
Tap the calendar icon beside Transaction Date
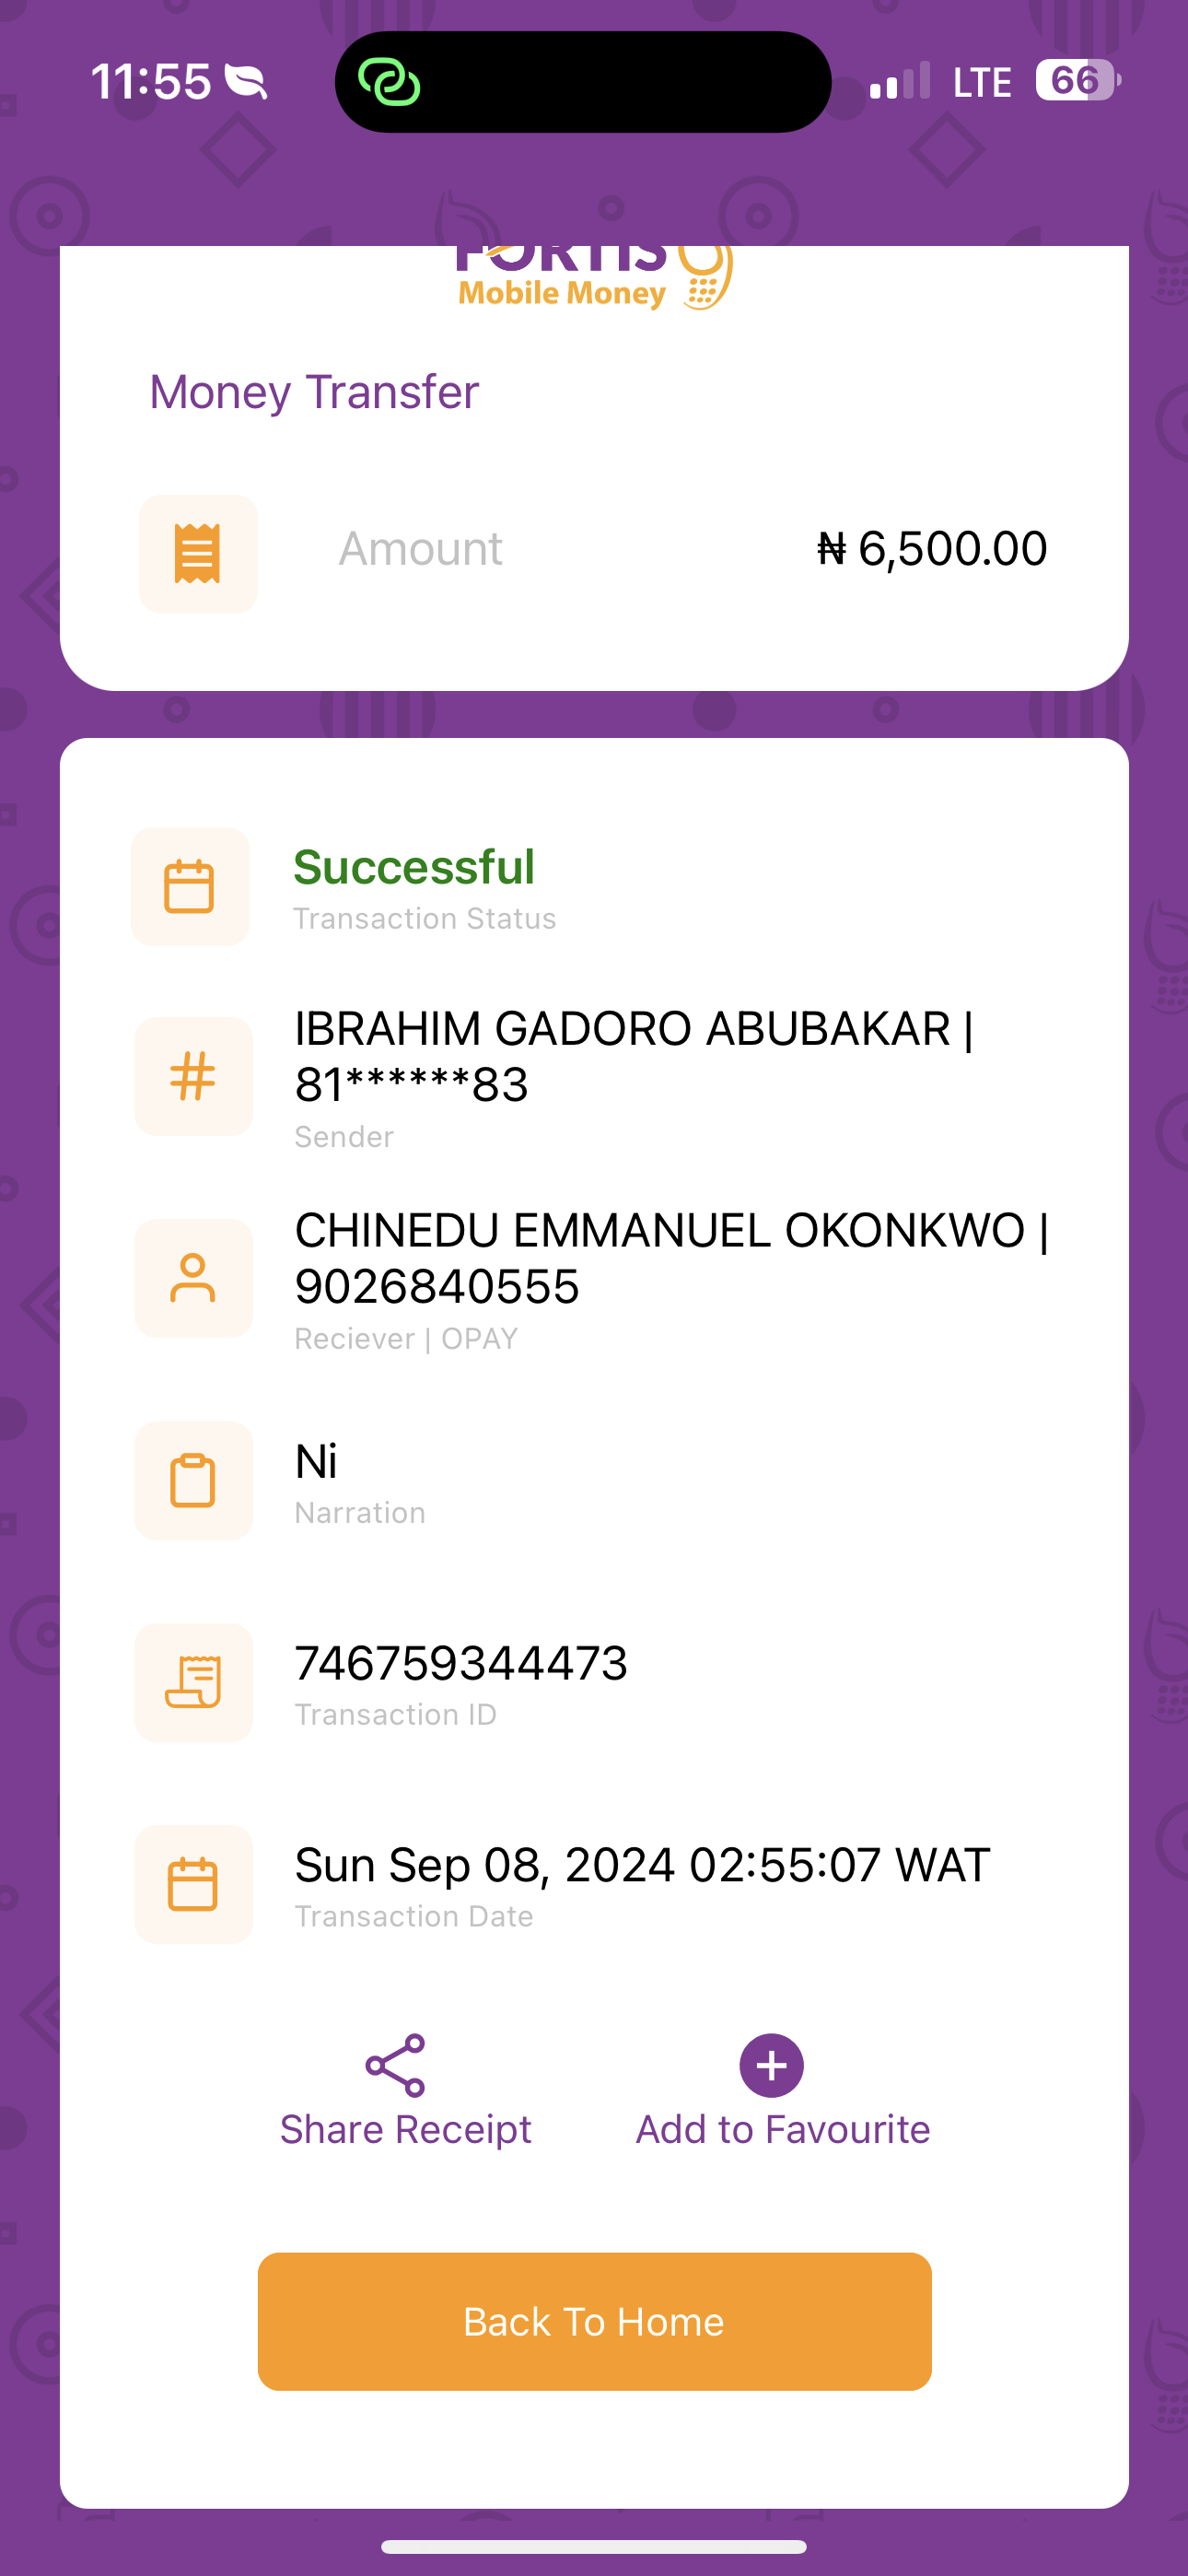tap(193, 1884)
